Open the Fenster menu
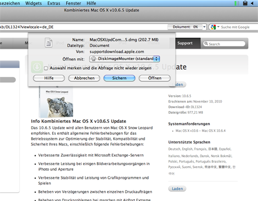Viewport: 258px width, 201px height. point(73,3)
